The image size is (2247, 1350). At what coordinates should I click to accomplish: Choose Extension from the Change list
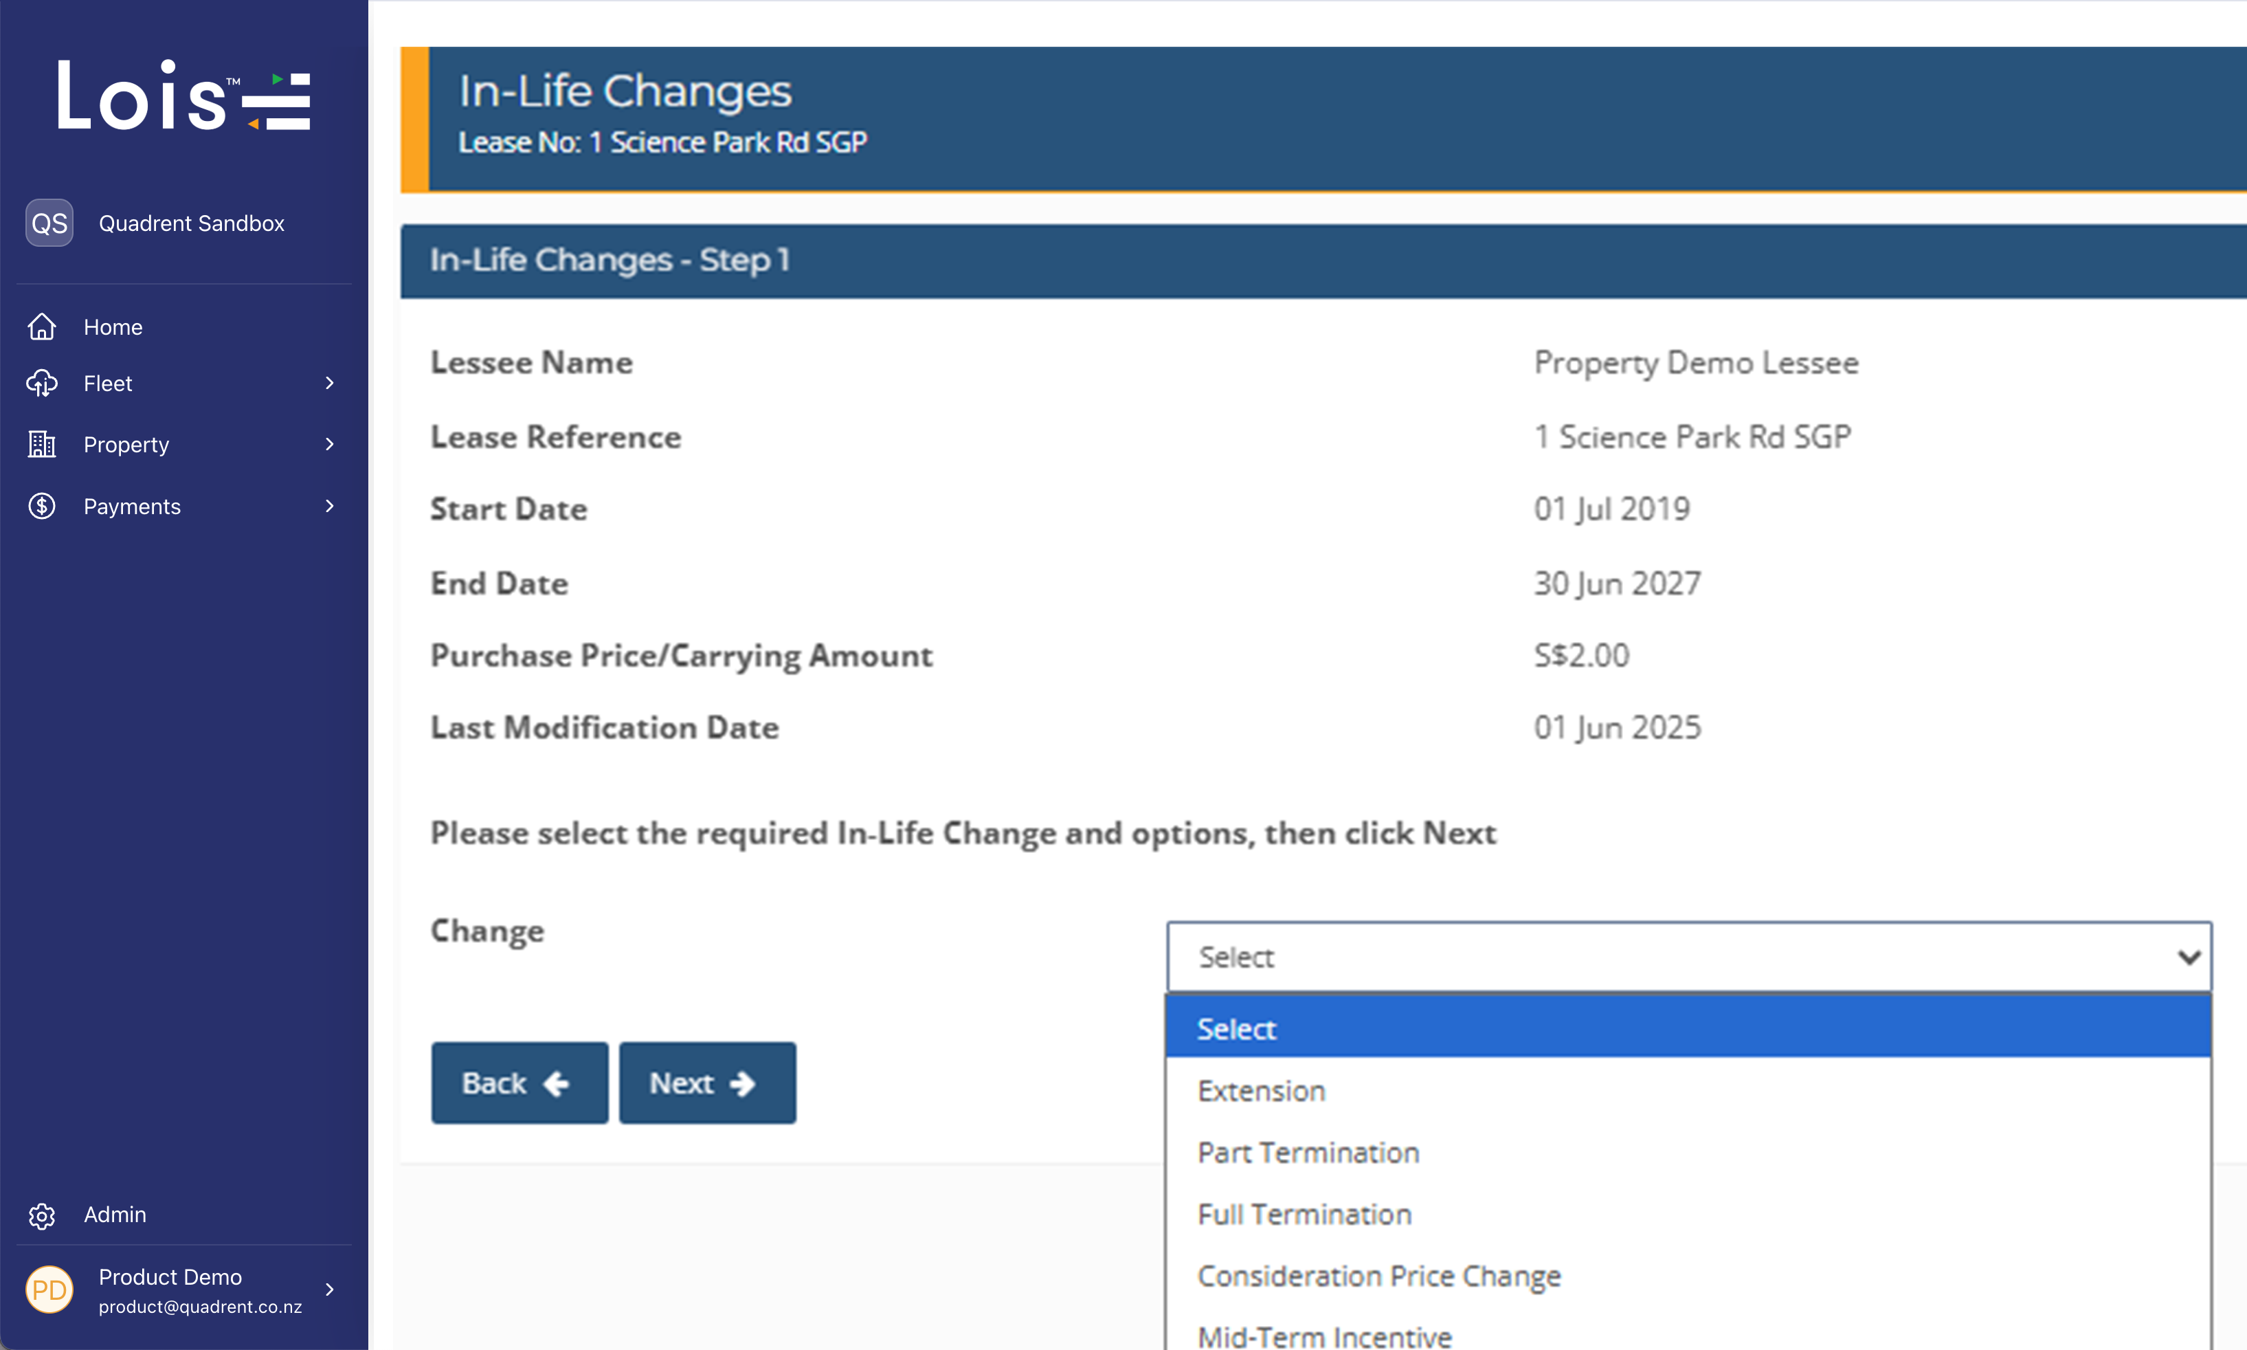[1261, 1091]
